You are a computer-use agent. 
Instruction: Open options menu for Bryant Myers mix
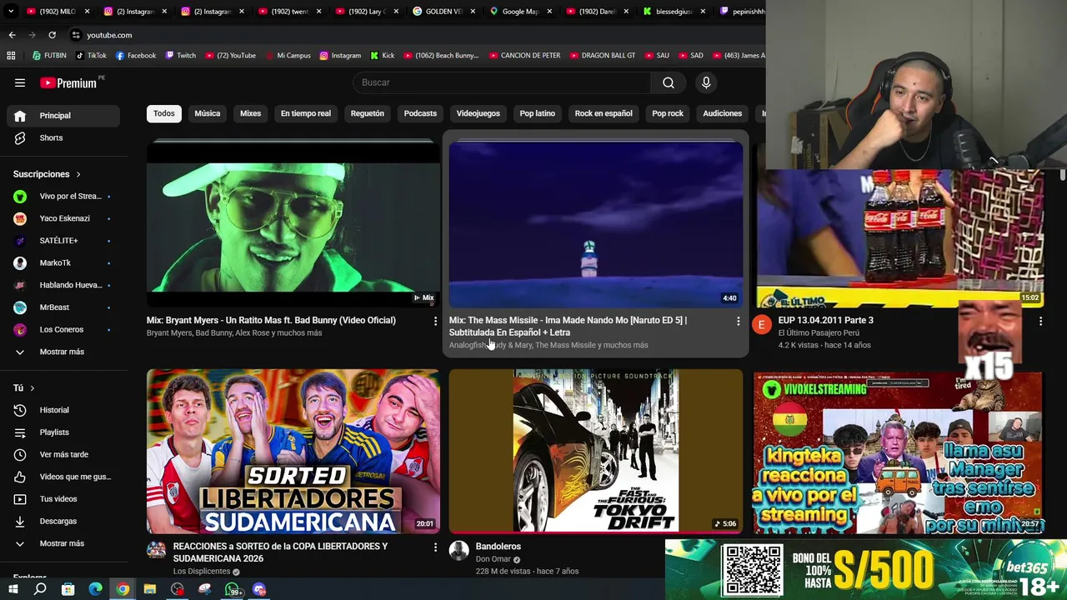pyautogui.click(x=434, y=321)
